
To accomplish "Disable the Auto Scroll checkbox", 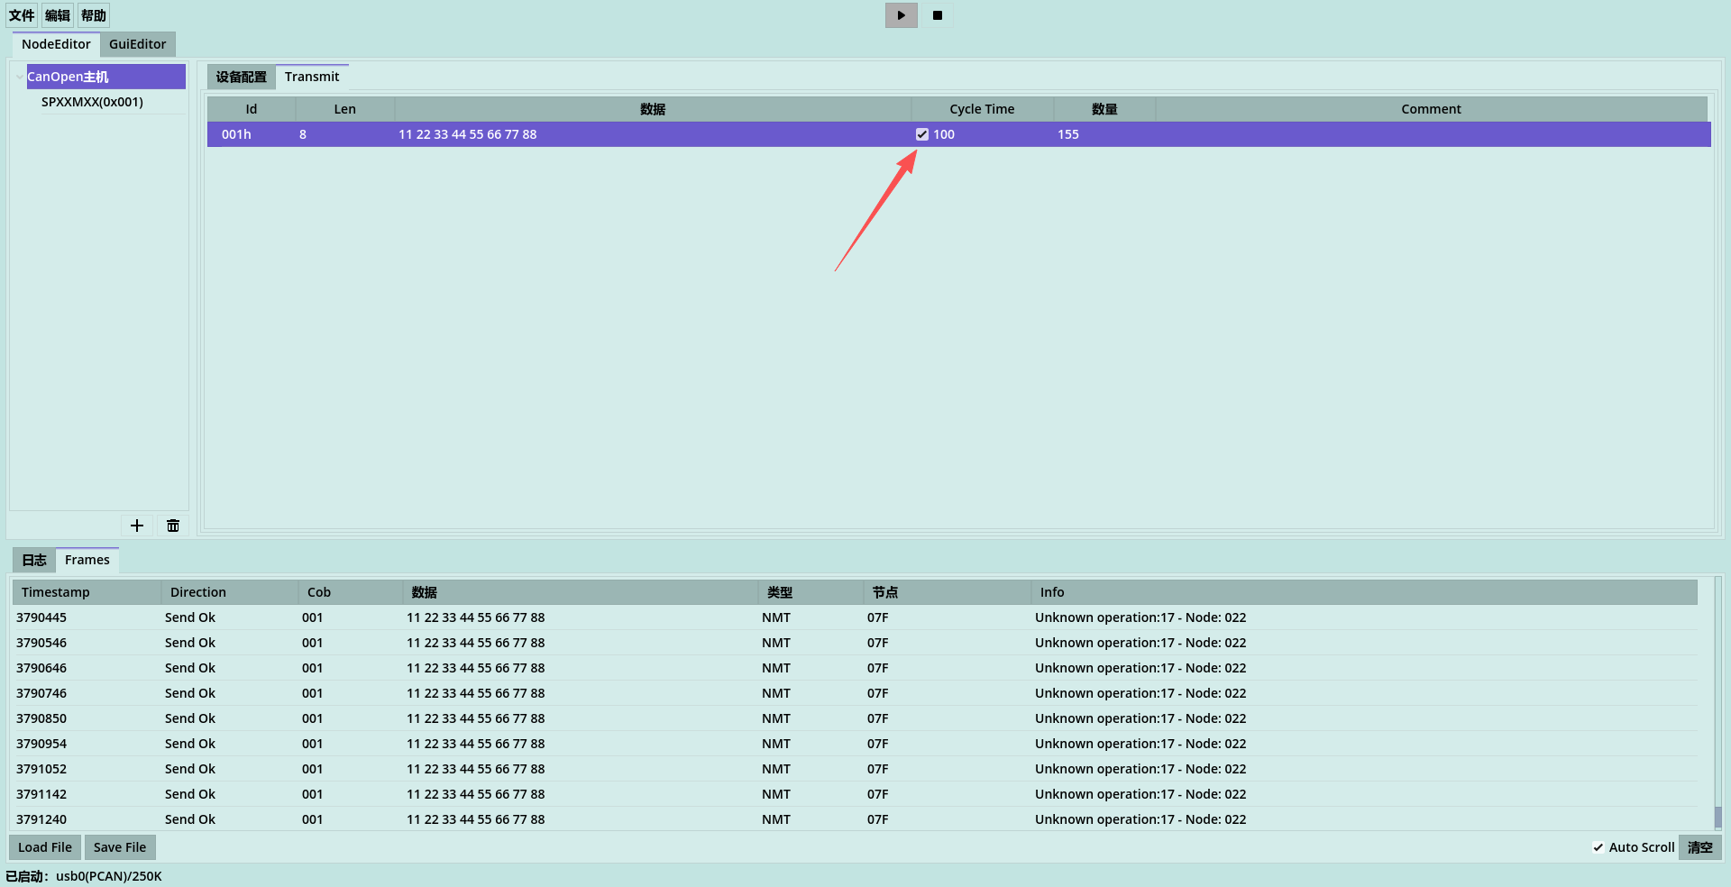I will (x=1598, y=847).
